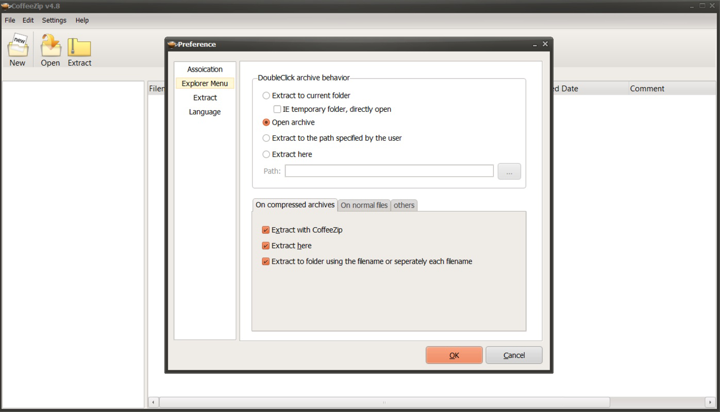720x412 pixels.
Task: Select the Open archive radio button
Action: (x=266, y=123)
